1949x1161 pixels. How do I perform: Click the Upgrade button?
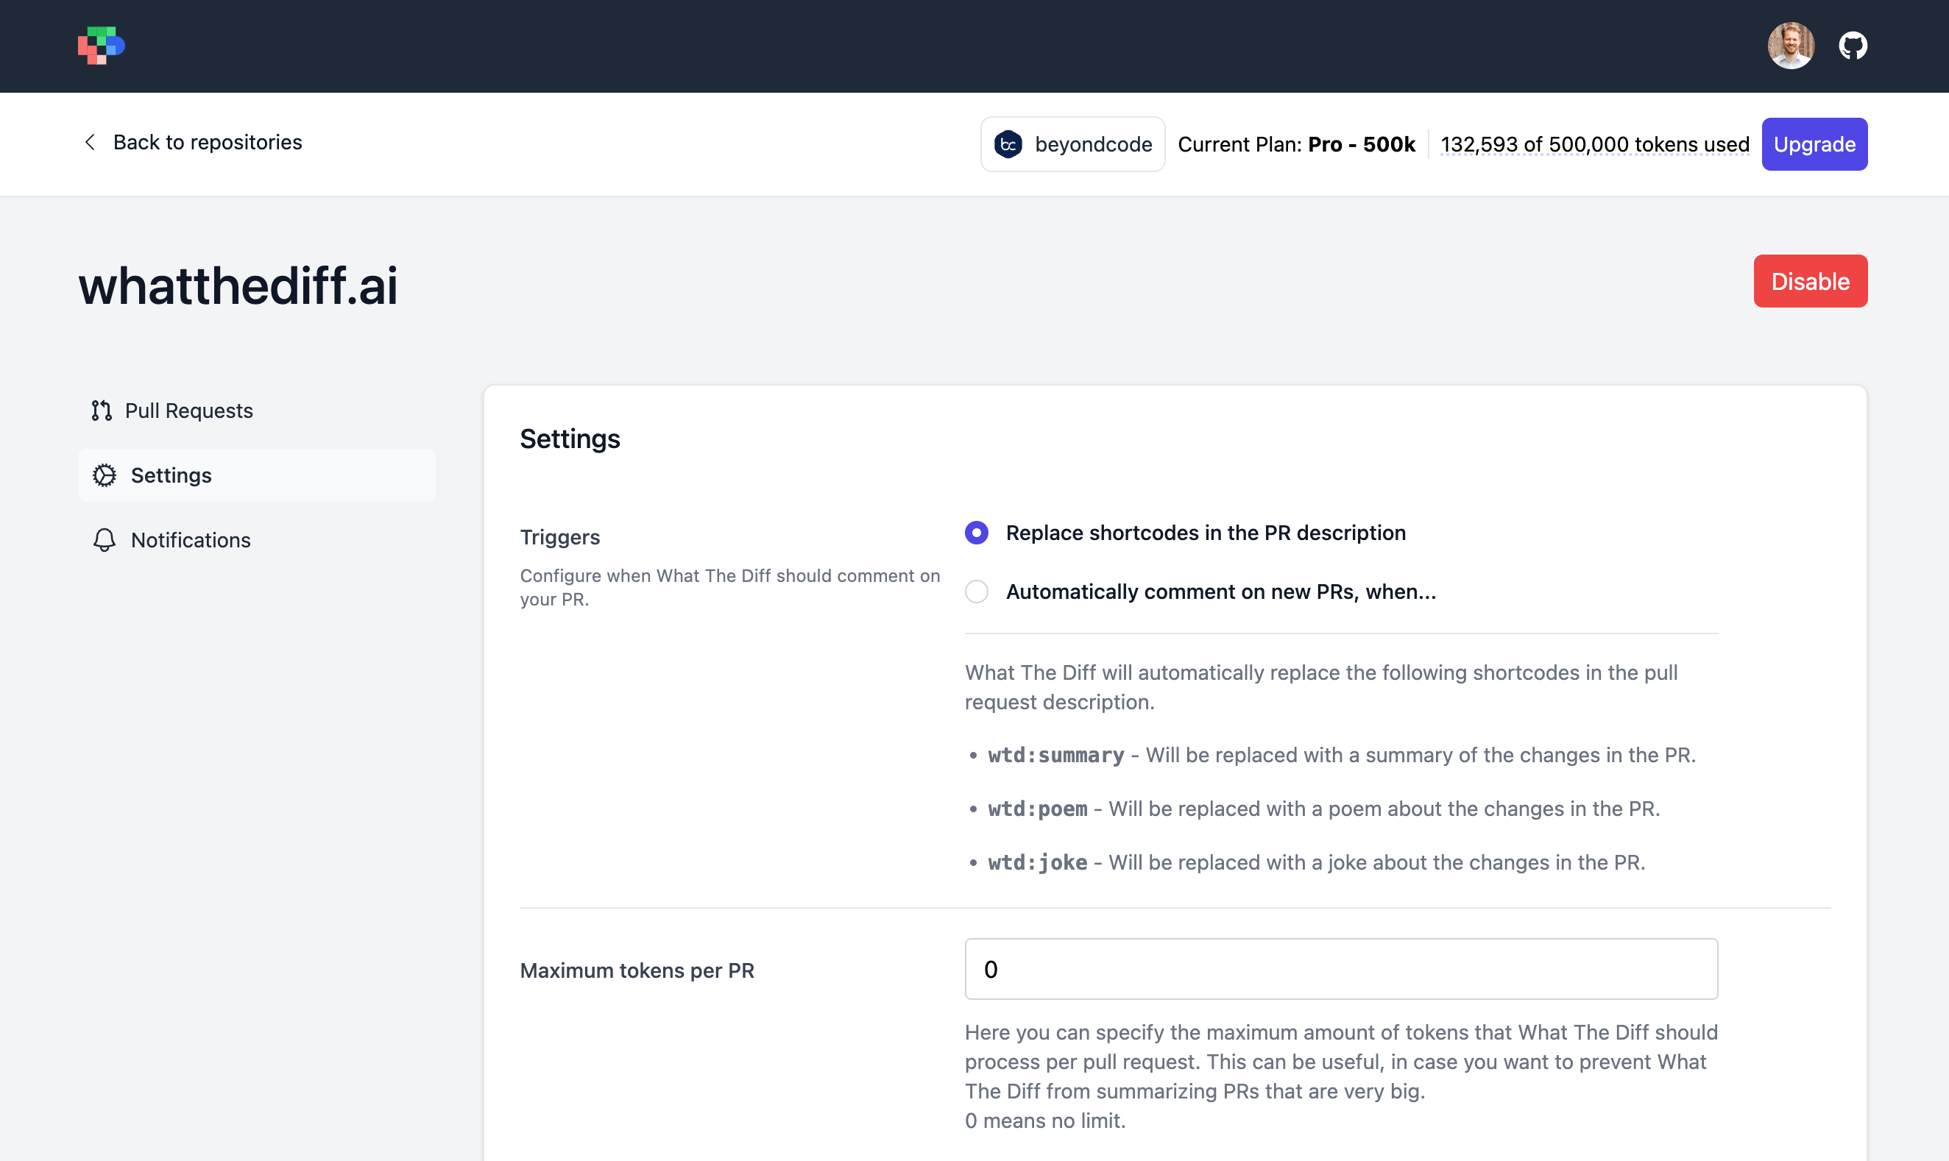[1814, 144]
